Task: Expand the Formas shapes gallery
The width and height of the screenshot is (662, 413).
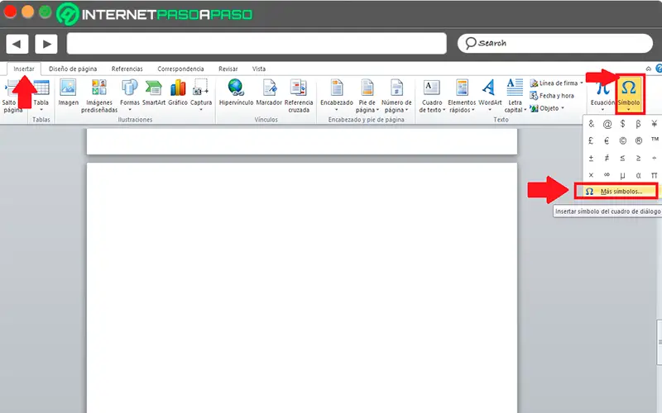Action: [x=130, y=95]
